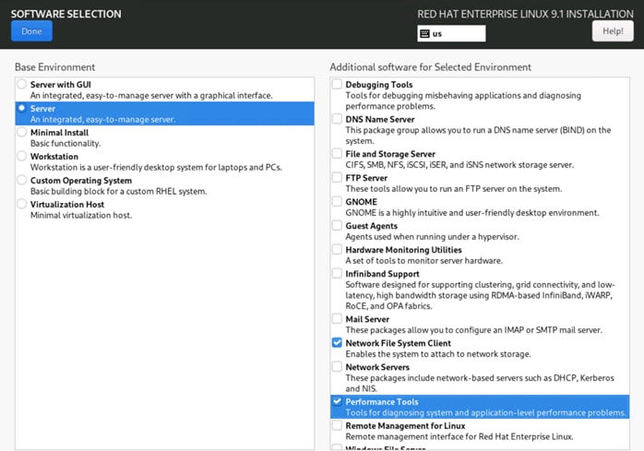
Task: Enable Remote Management for Linux checkbox
Action: tap(337, 425)
